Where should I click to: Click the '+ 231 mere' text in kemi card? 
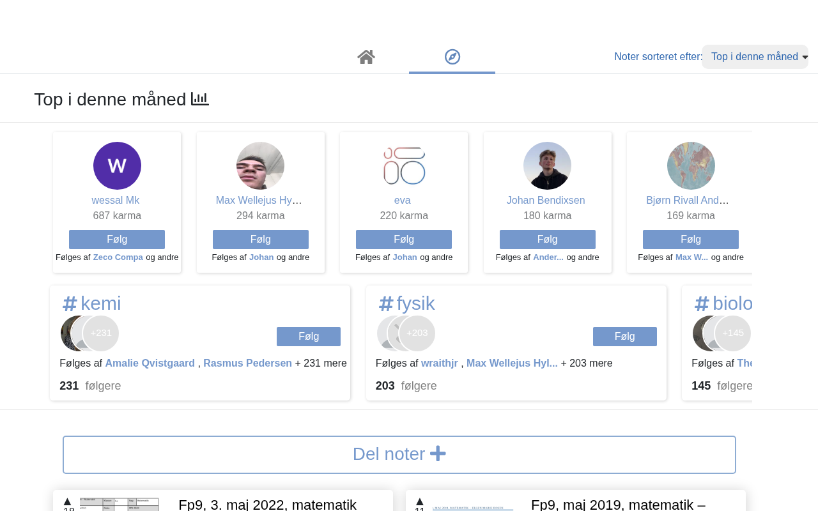click(321, 363)
